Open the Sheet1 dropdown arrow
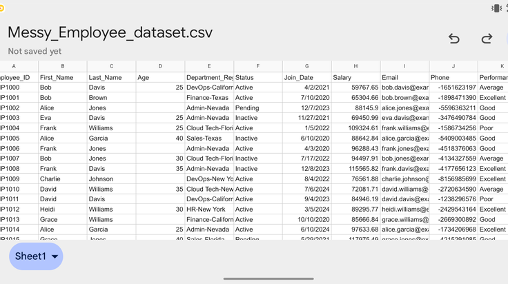Screen dimensions: 508x284 [55, 256]
